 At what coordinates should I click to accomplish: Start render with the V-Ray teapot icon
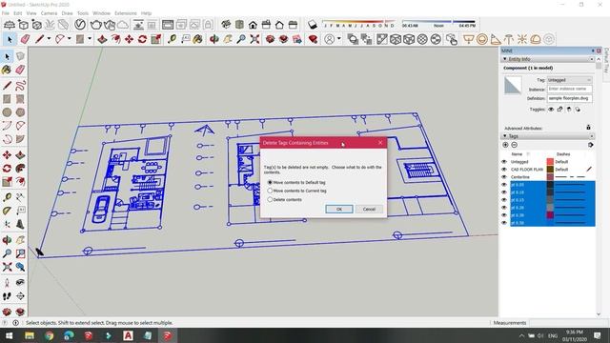pyautogui.click(x=95, y=25)
